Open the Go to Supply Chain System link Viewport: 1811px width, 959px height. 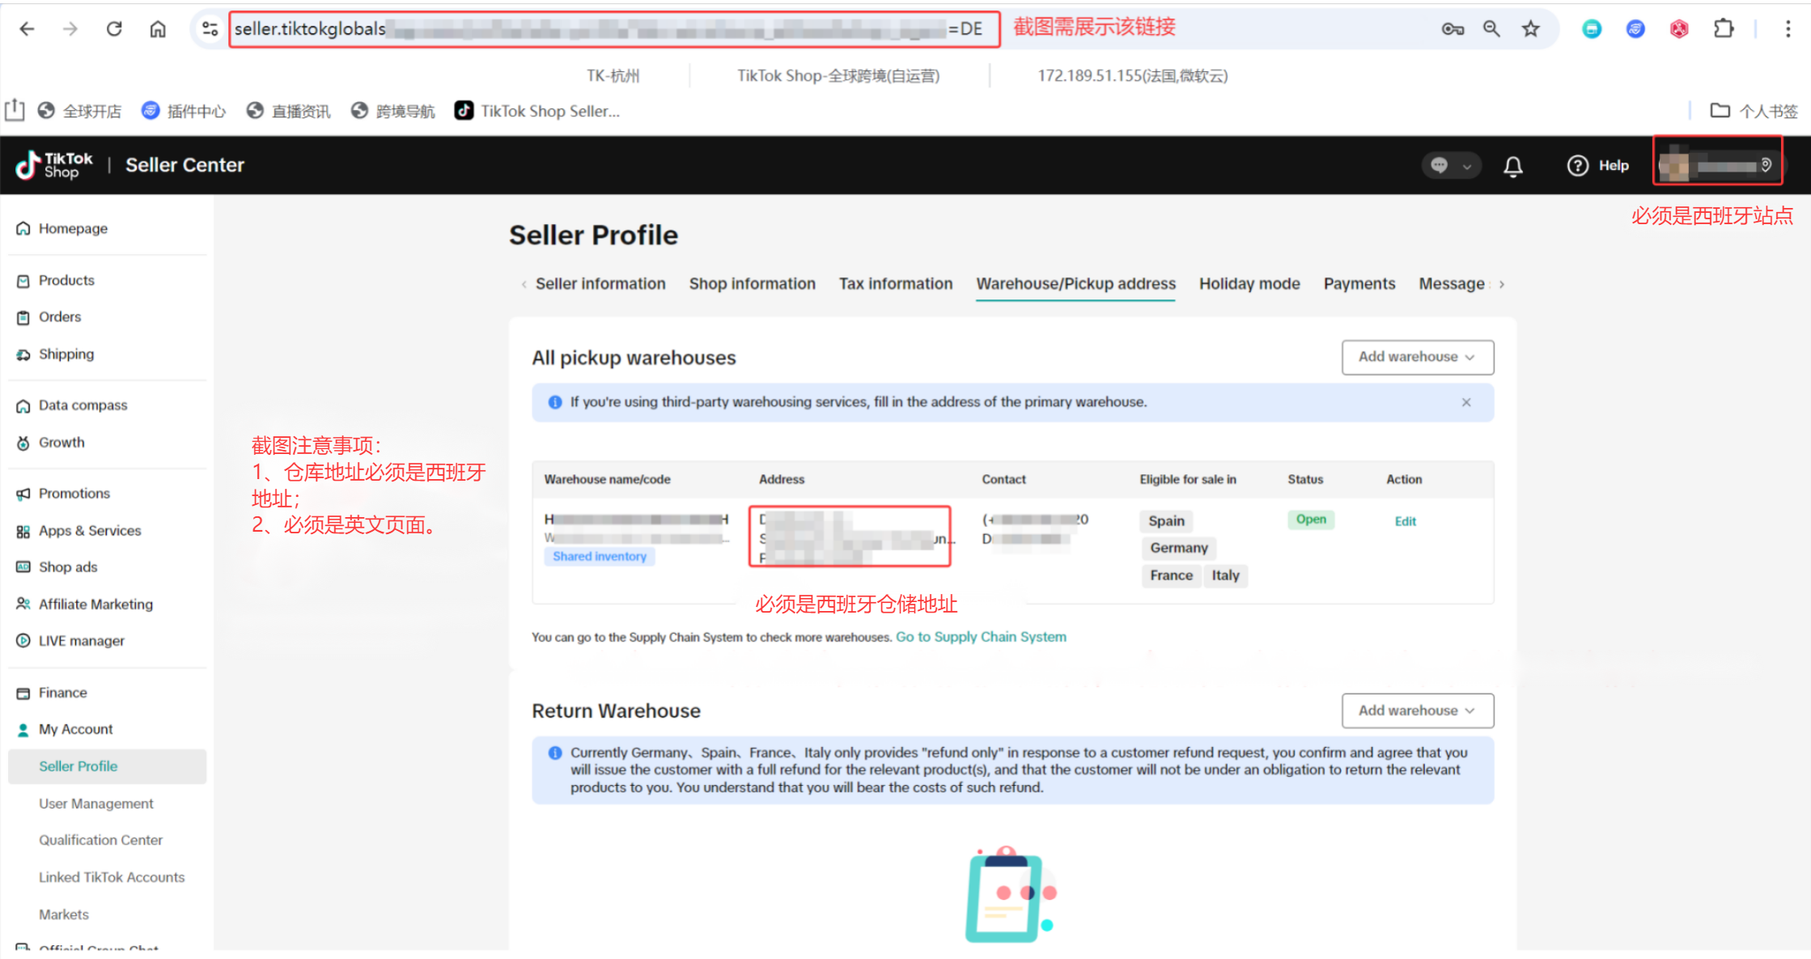click(981, 637)
